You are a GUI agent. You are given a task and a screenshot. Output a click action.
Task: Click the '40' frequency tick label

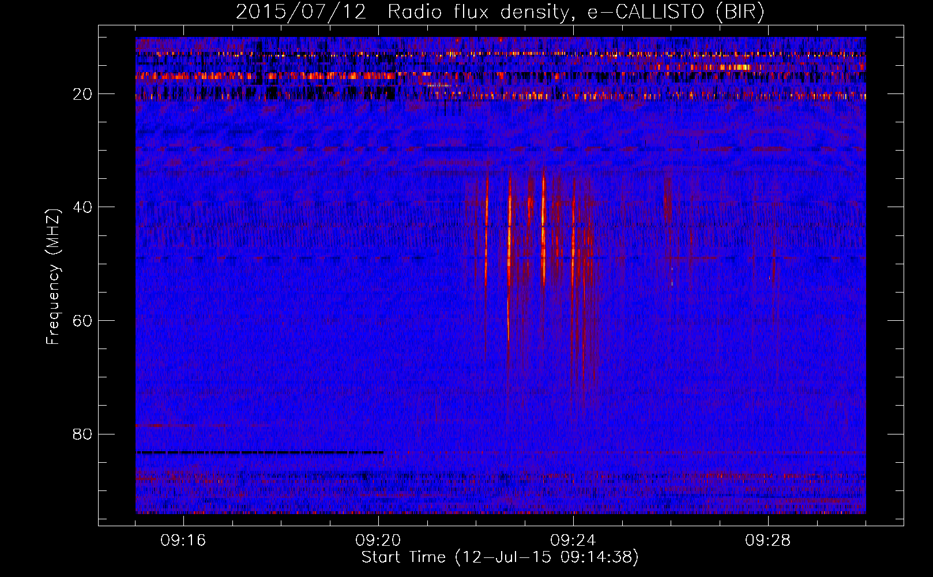tap(83, 207)
